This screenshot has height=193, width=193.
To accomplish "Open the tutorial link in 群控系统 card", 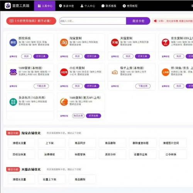I will pyautogui.click(x=13, y=56).
